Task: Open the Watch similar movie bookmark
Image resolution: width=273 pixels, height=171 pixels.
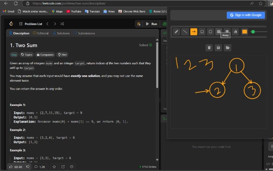Action: point(33,12)
